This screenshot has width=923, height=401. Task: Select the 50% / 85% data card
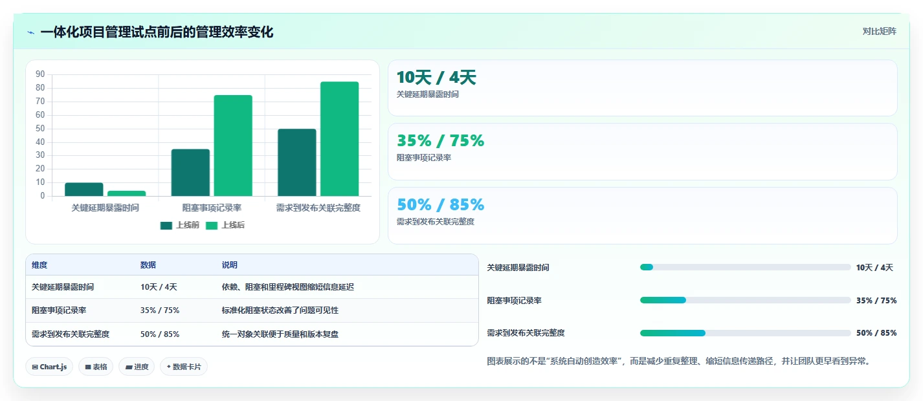click(x=642, y=215)
